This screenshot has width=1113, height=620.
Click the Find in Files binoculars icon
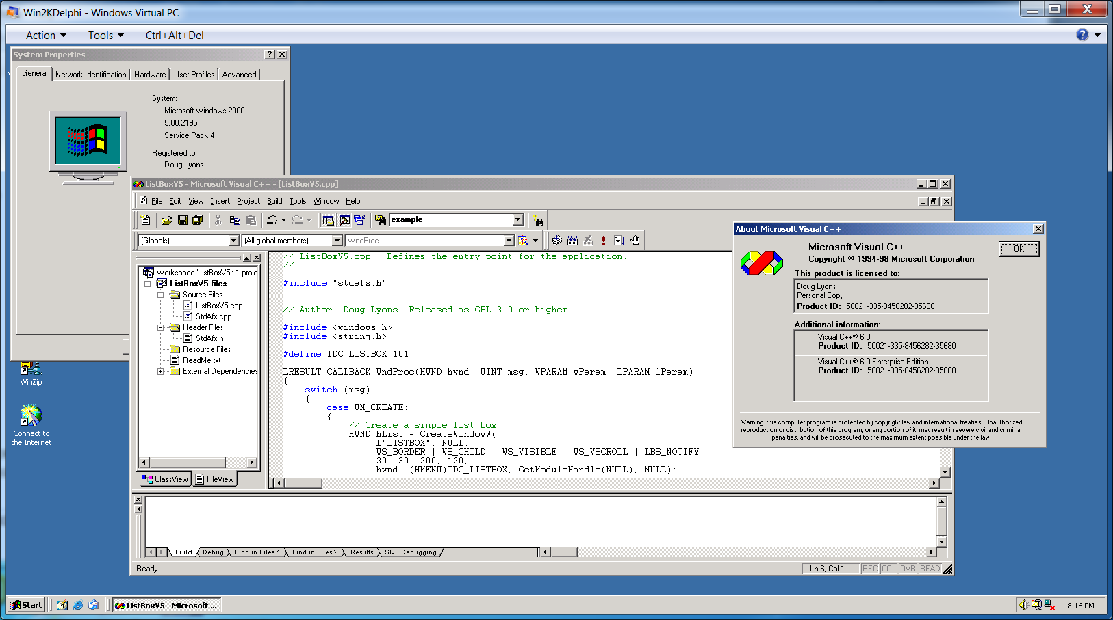pos(381,220)
